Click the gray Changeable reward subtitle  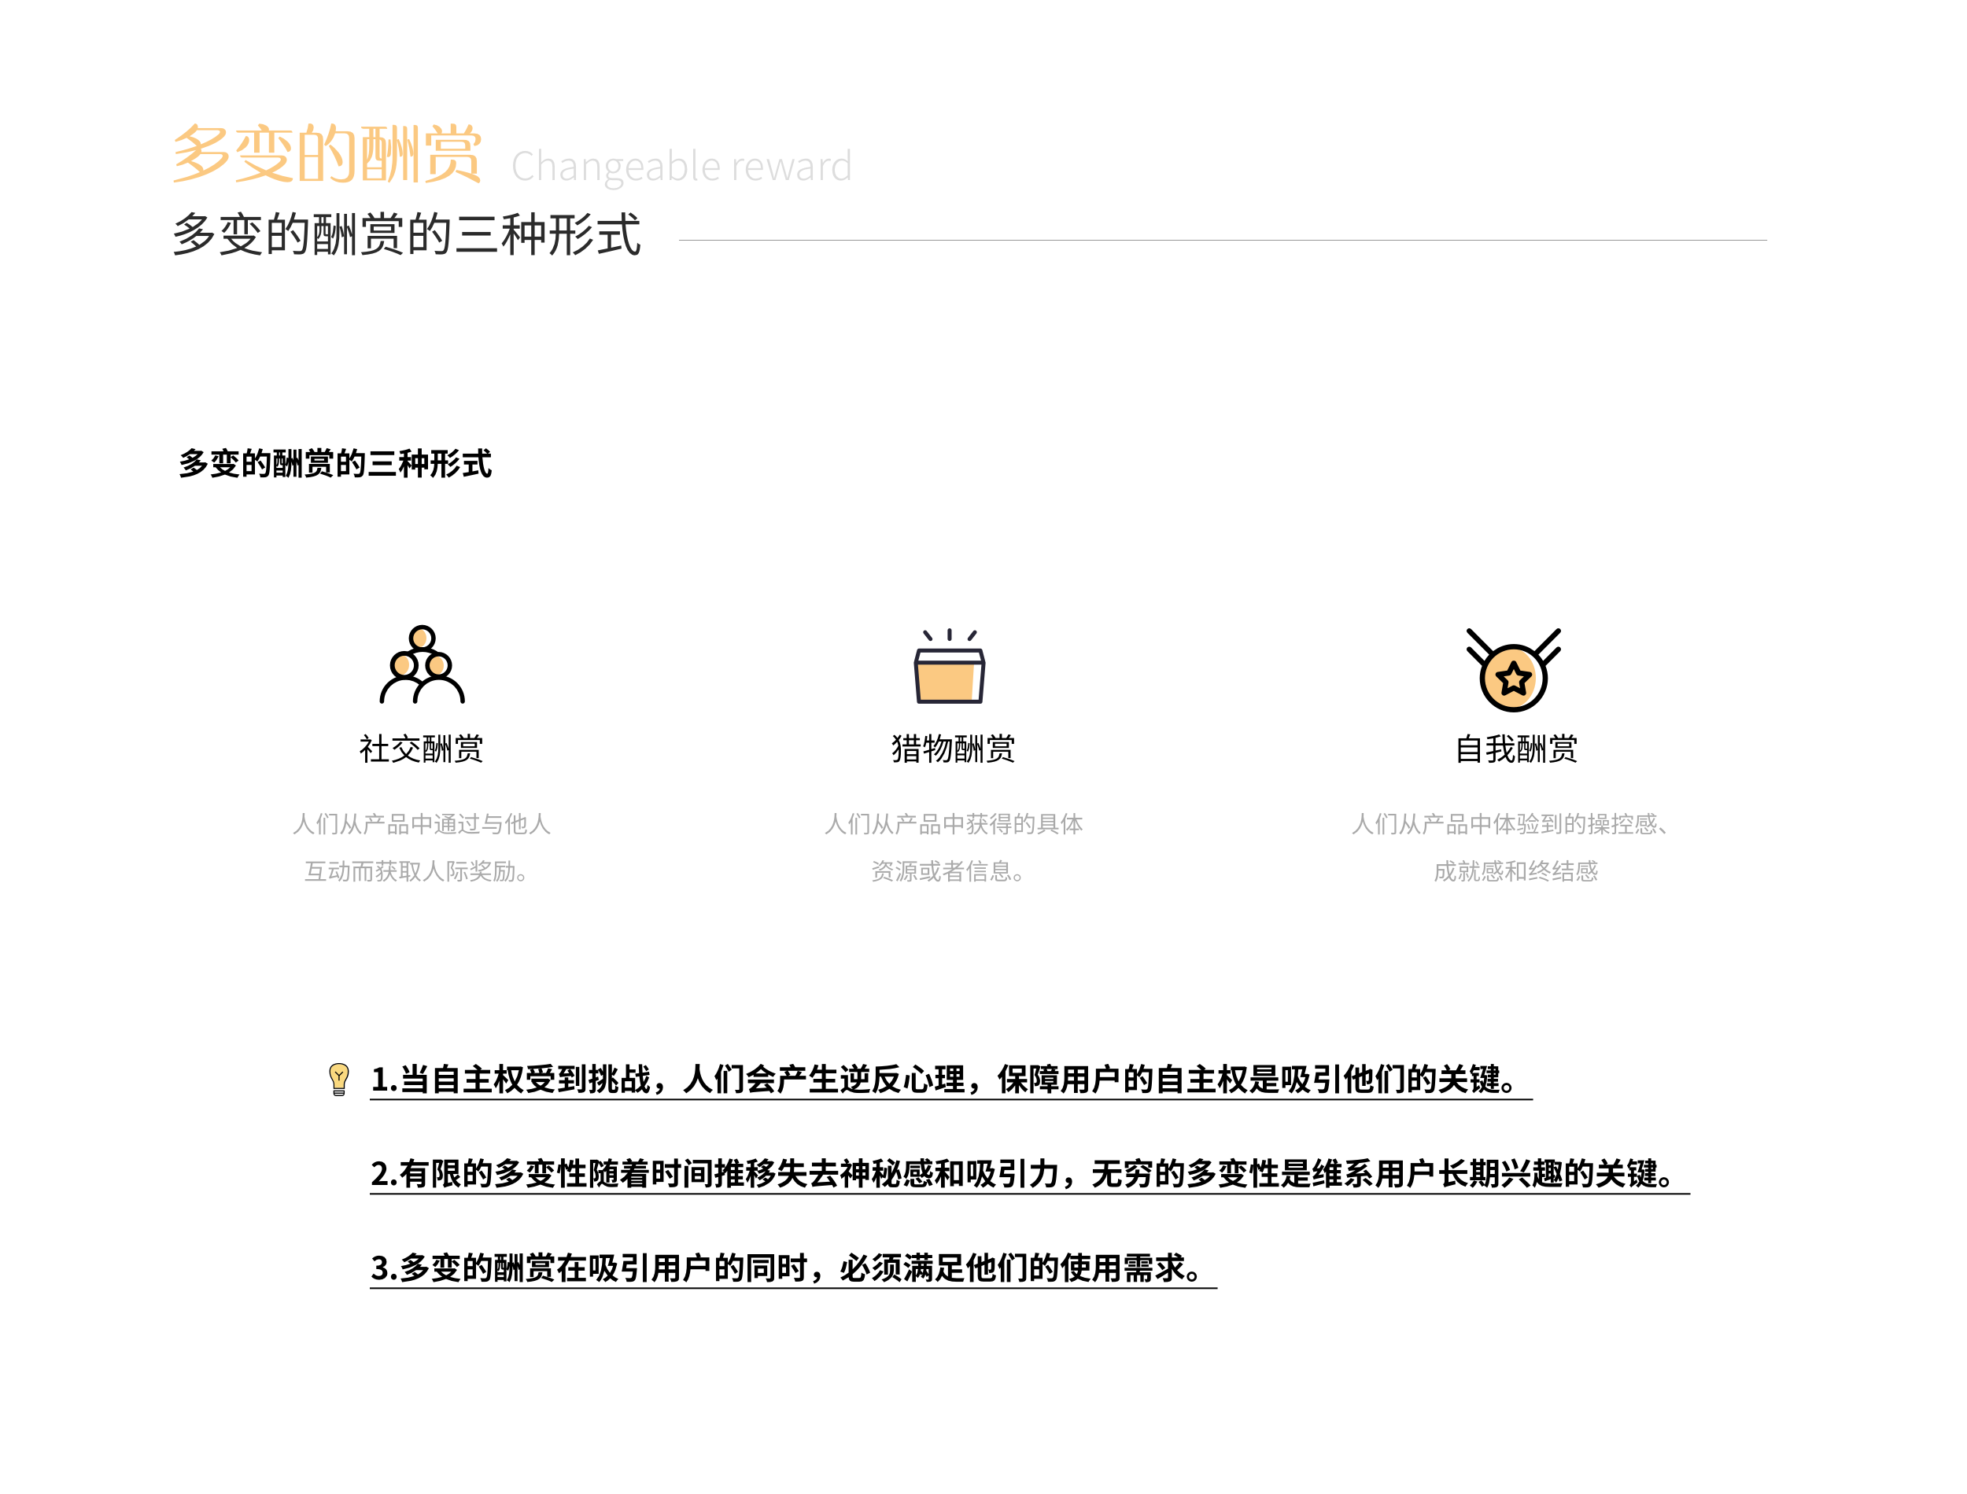click(681, 166)
